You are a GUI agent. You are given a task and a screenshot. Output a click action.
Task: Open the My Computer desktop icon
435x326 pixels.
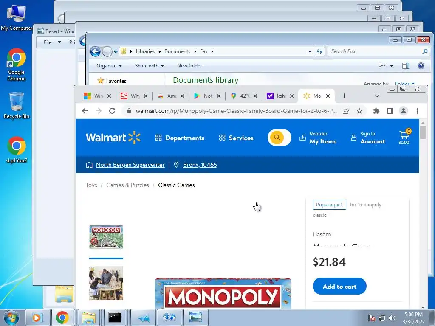[17, 17]
